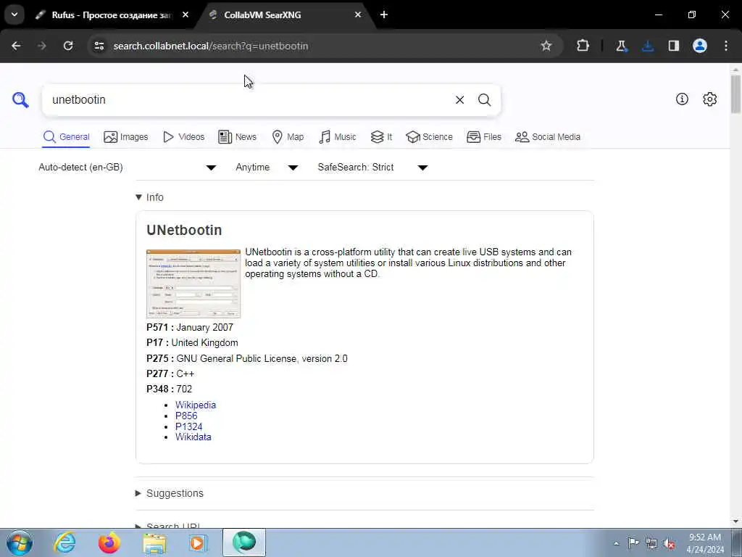
Task: Go back to previous page
Action: [16, 46]
